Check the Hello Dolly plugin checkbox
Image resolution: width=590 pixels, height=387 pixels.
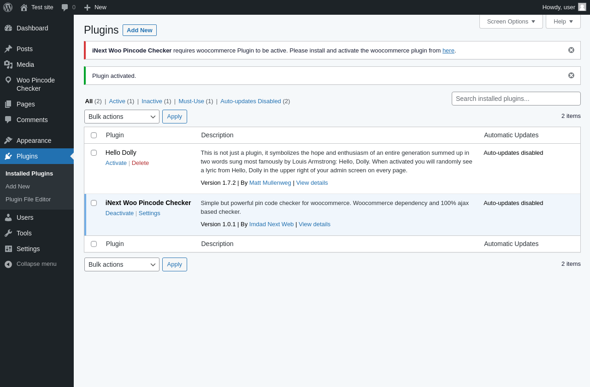tap(94, 152)
